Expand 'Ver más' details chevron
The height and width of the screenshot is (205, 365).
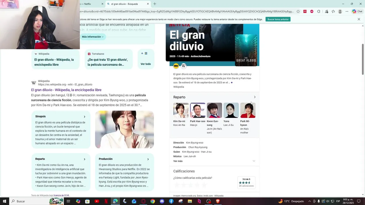[x=254, y=161]
